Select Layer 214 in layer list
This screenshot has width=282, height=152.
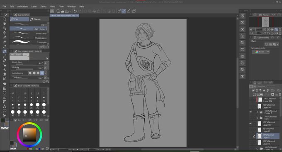click(x=268, y=100)
